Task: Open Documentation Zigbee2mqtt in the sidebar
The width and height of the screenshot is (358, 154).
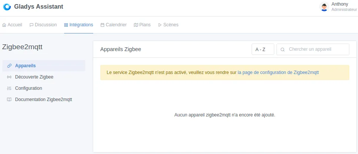Action: pos(44,100)
